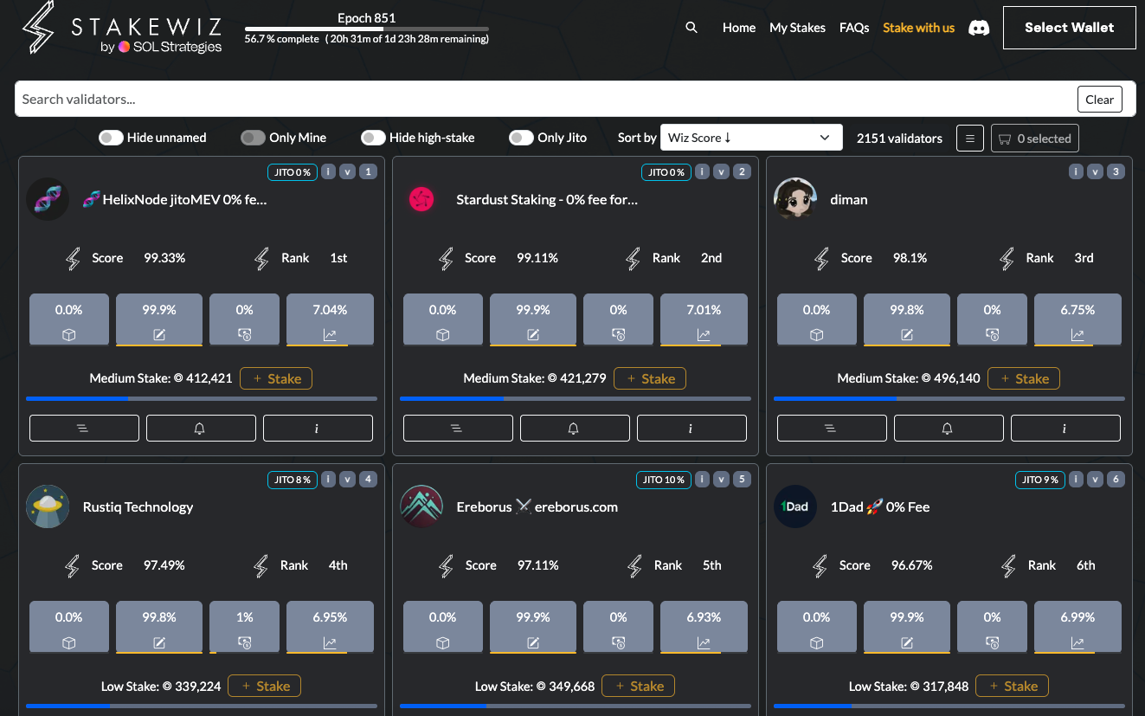Open the selected validators cart
Screen dimensions: 1145x716
[x=1035, y=139]
